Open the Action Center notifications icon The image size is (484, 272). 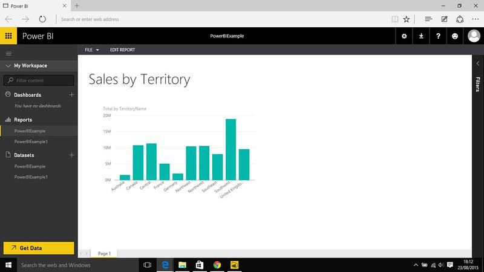point(450,265)
